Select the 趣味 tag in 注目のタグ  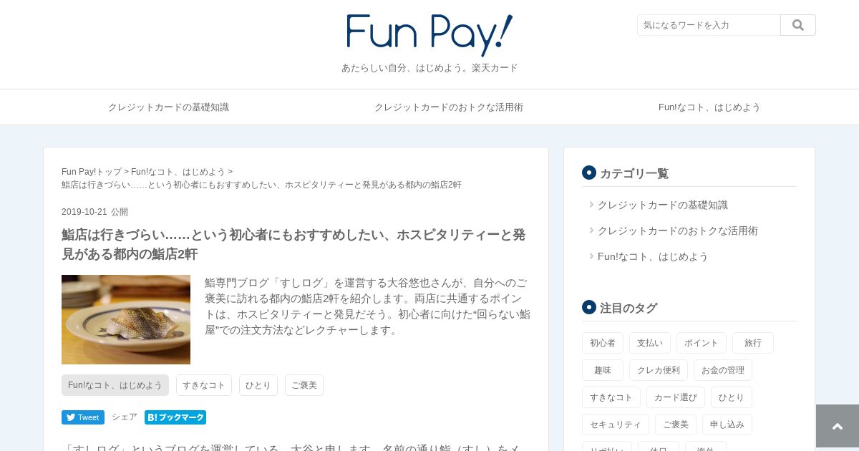(x=603, y=370)
